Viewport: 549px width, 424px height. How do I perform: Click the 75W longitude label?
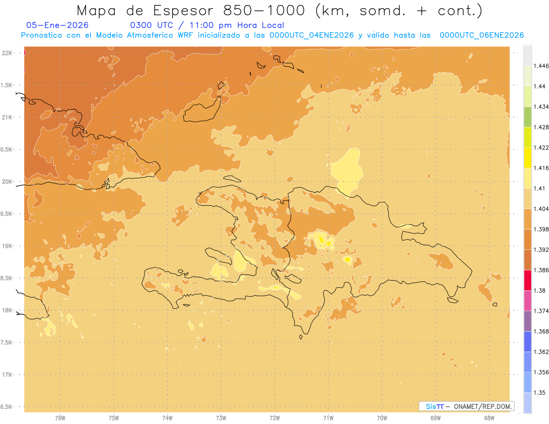point(113,418)
